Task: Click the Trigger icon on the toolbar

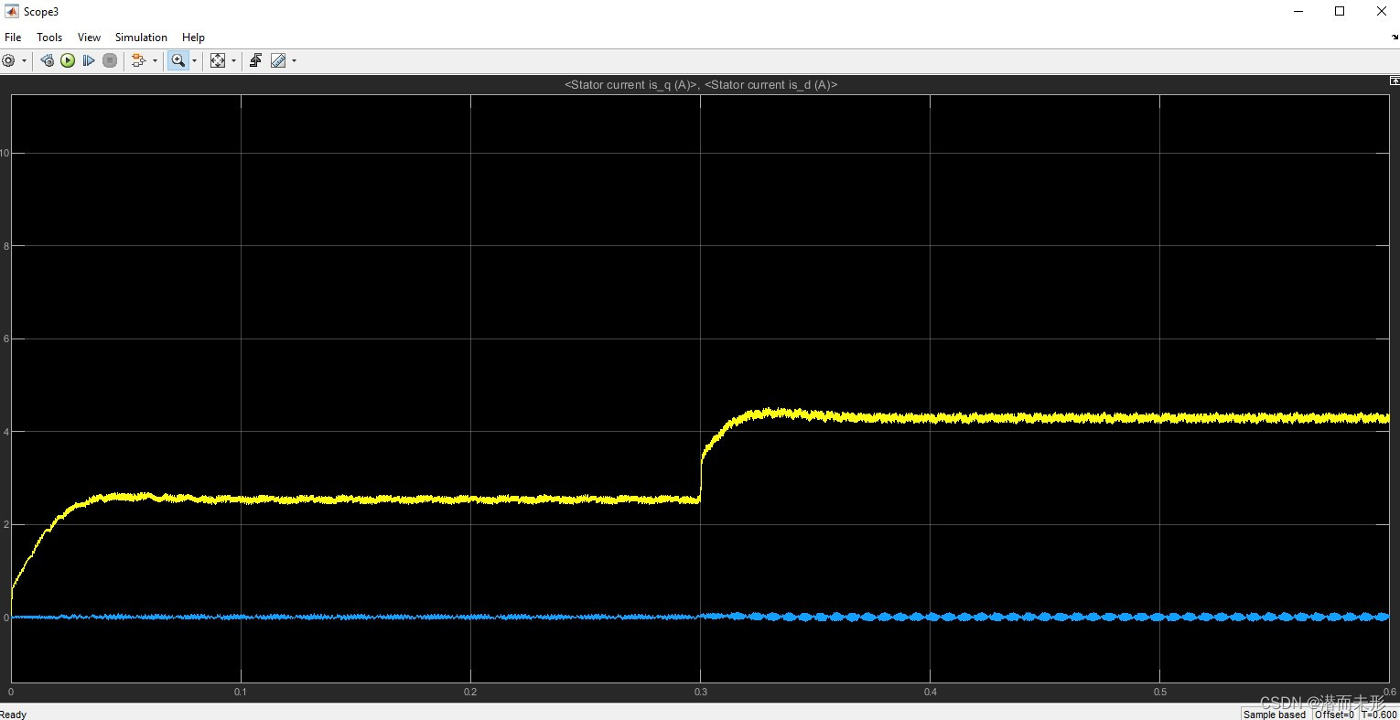Action: coord(256,60)
